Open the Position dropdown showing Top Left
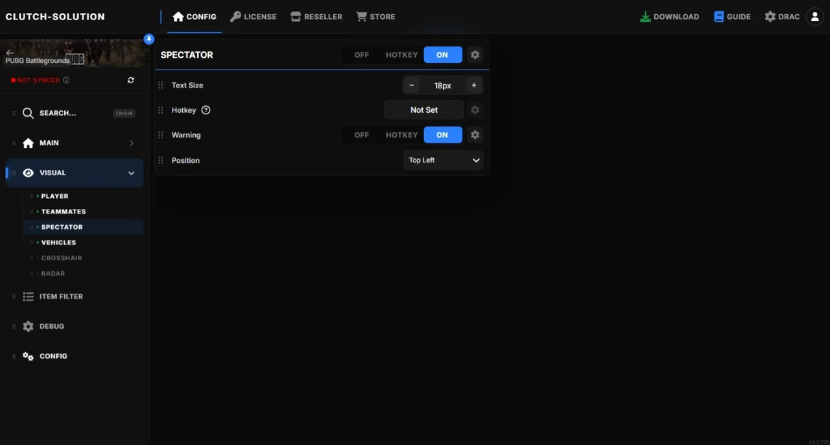Screen dimensions: 830x445 point(444,160)
